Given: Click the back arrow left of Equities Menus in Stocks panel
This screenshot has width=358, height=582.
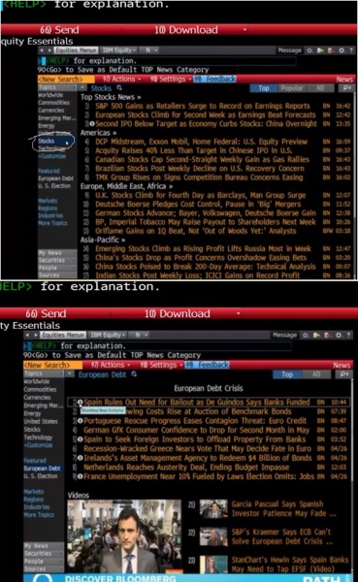Looking at the screenshot, I should point(42,50).
